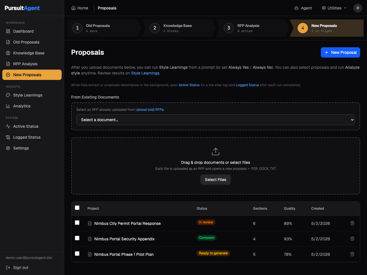Check the Nimbus City Permit Portal Response row

(77, 223)
